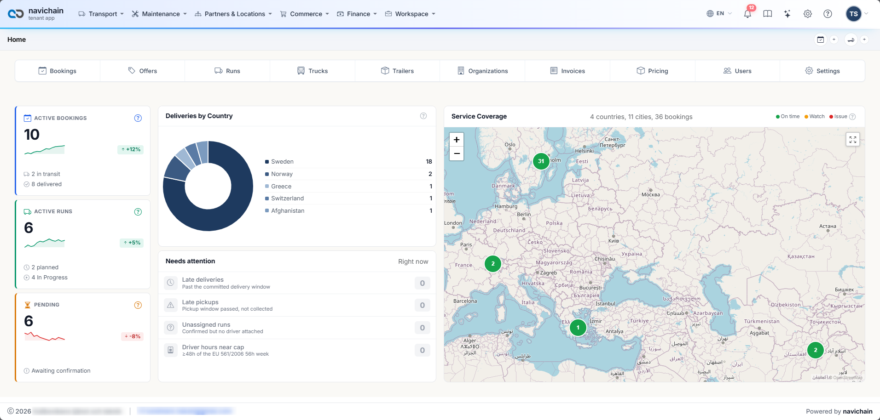880x420 pixels.
Task: Expand the Partners & Locations menu
Action: click(233, 14)
